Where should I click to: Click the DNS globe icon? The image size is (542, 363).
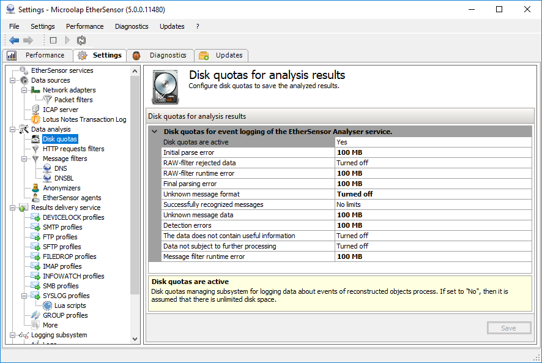coord(47,168)
